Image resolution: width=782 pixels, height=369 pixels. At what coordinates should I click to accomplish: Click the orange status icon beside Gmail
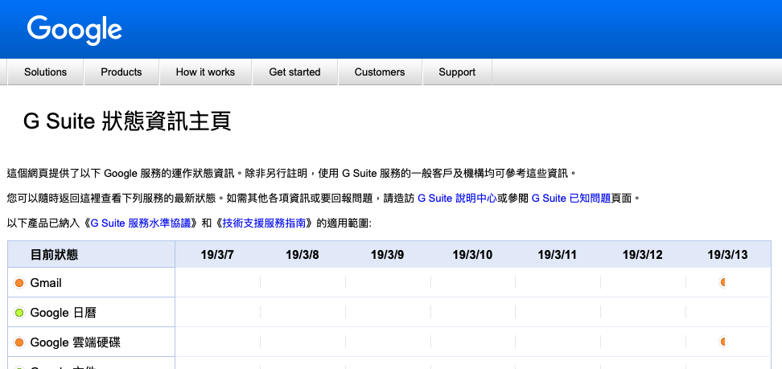coord(19,283)
